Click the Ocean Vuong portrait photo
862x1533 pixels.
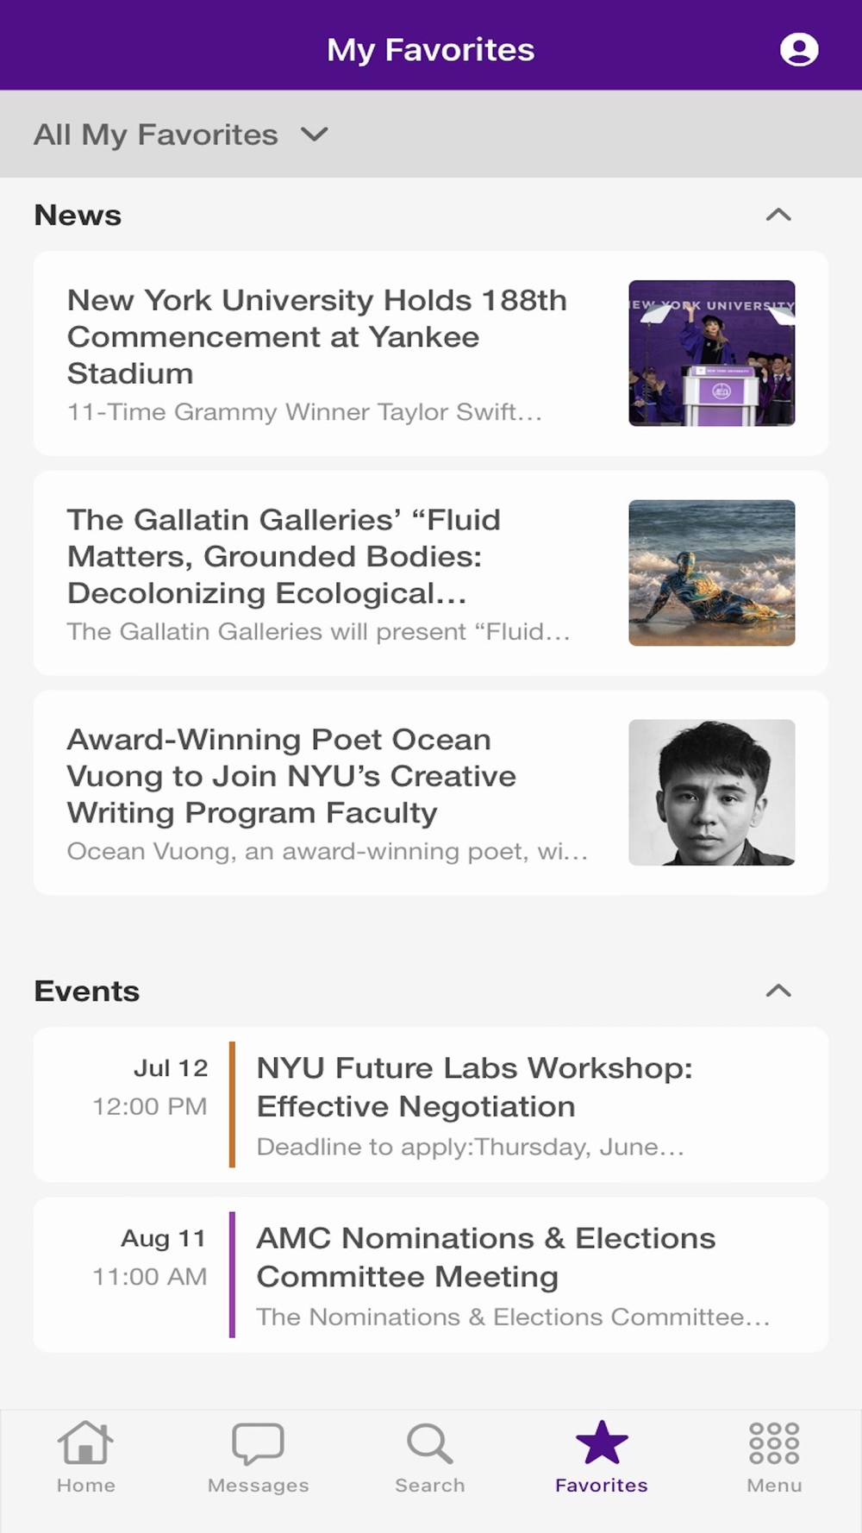711,792
